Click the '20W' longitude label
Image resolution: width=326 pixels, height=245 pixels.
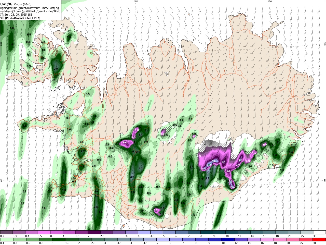135,1
